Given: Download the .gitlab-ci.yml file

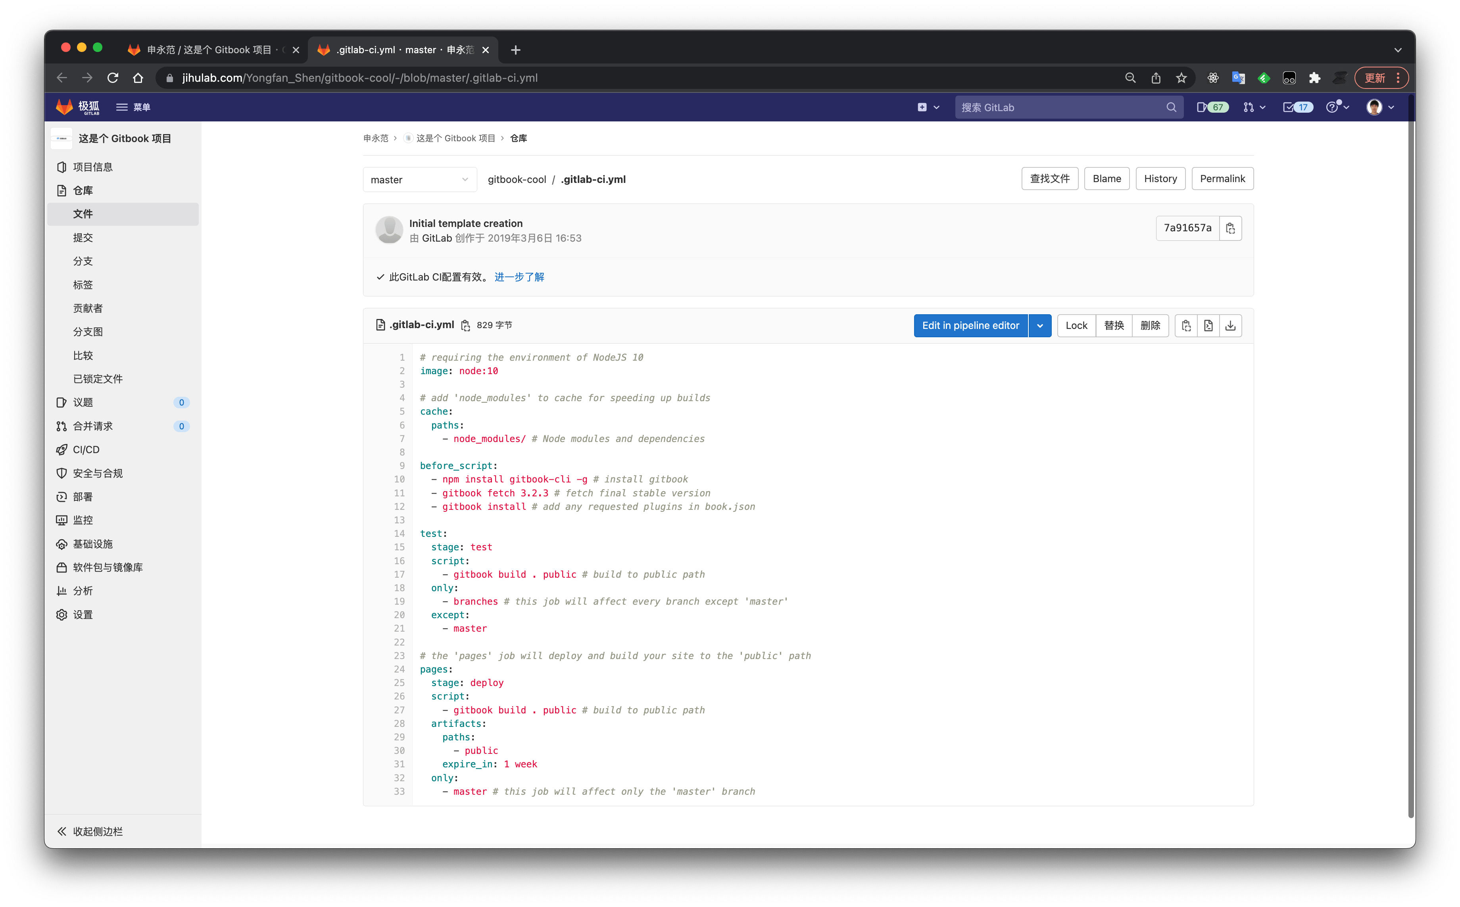Looking at the screenshot, I should coord(1230,325).
